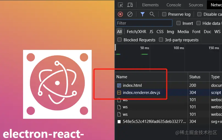The width and height of the screenshot is (222, 140).
Task: Open the Console tab
Action: coord(174,5)
